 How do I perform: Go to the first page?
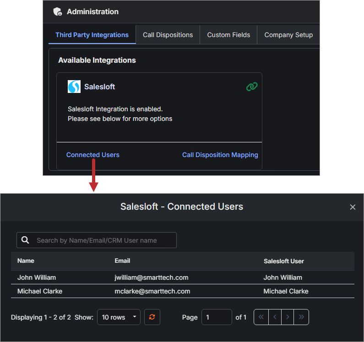point(261,317)
